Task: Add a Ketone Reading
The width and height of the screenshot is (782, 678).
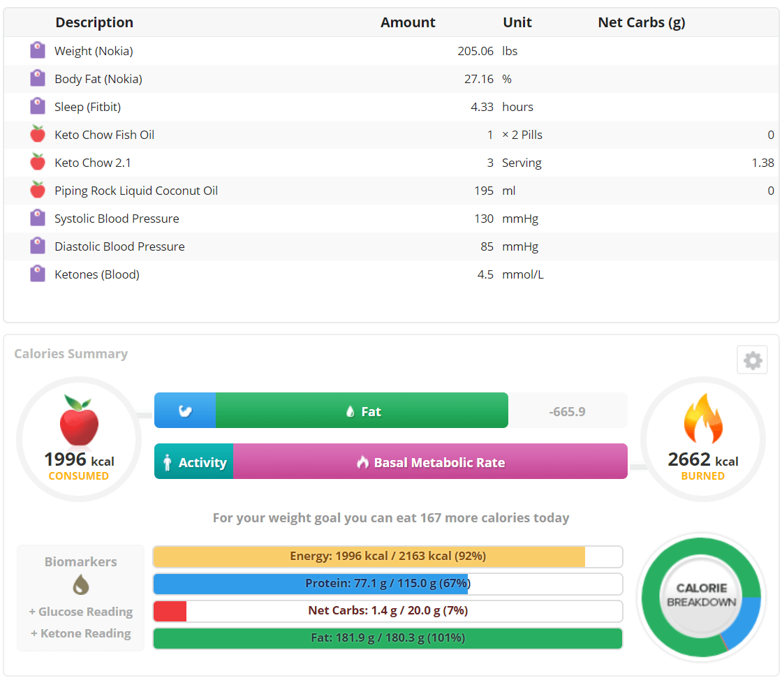Action: tap(81, 633)
